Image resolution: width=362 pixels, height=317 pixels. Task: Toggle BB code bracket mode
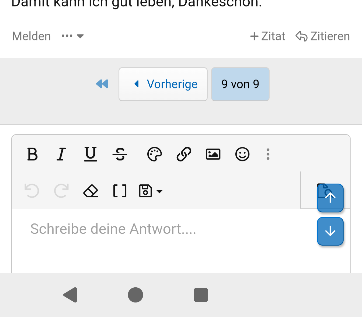point(120,191)
